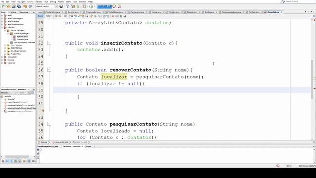Click the Open Project toolbar icon
The image size is (316, 178).
coord(13,6)
